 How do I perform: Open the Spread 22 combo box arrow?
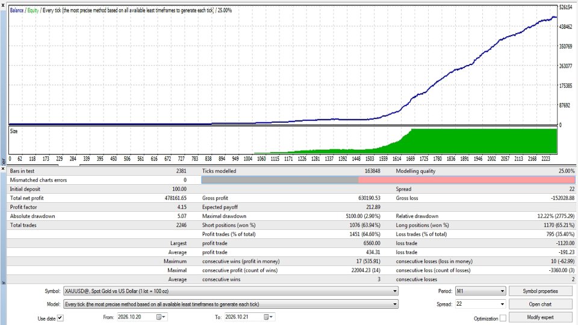pyautogui.click(x=502, y=305)
